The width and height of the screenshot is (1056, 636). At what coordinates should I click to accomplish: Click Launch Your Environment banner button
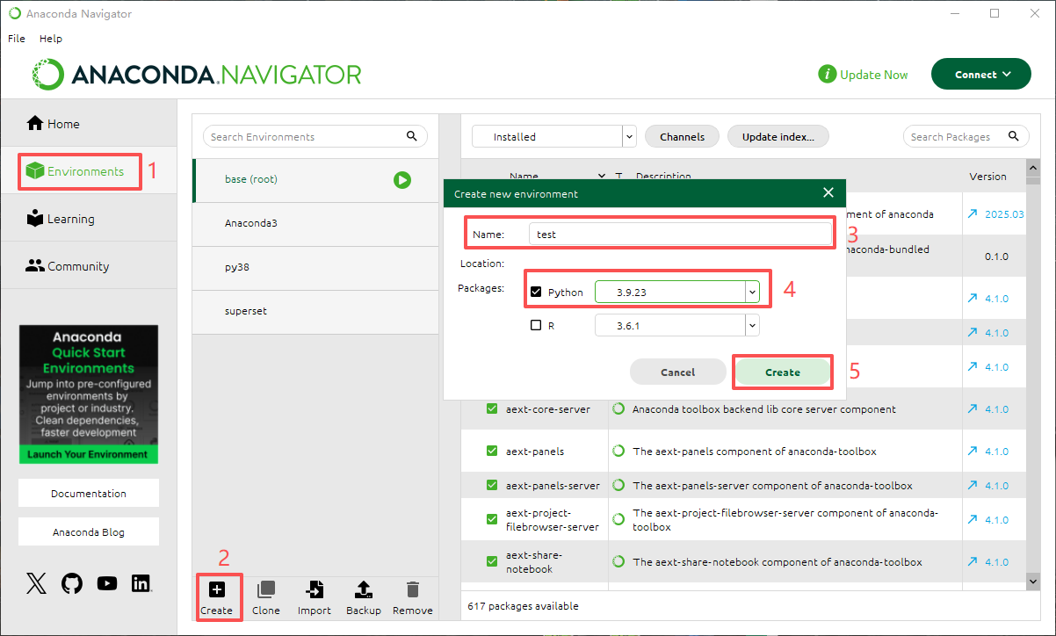click(88, 454)
